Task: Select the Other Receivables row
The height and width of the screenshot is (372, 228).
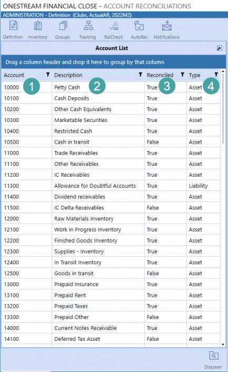Action: coord(111,164)
